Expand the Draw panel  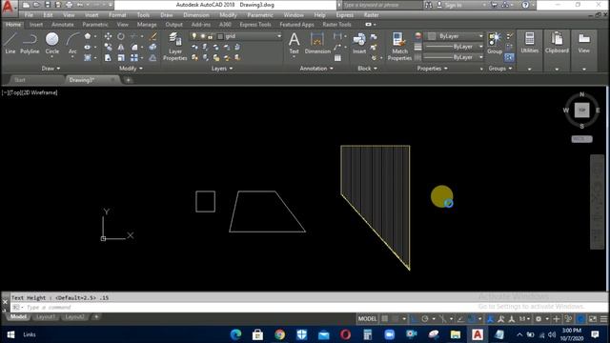tap(51, 69)
